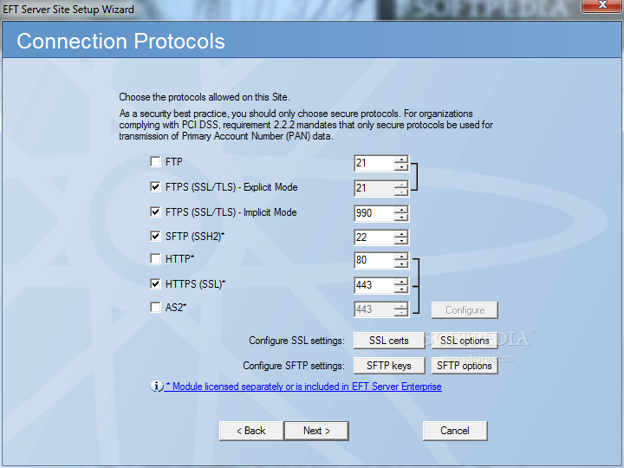Increase HTTPS port 443 with up arrow
This screenshot has height=468, width=624.
pyautogui.click(x=401, y=282)
